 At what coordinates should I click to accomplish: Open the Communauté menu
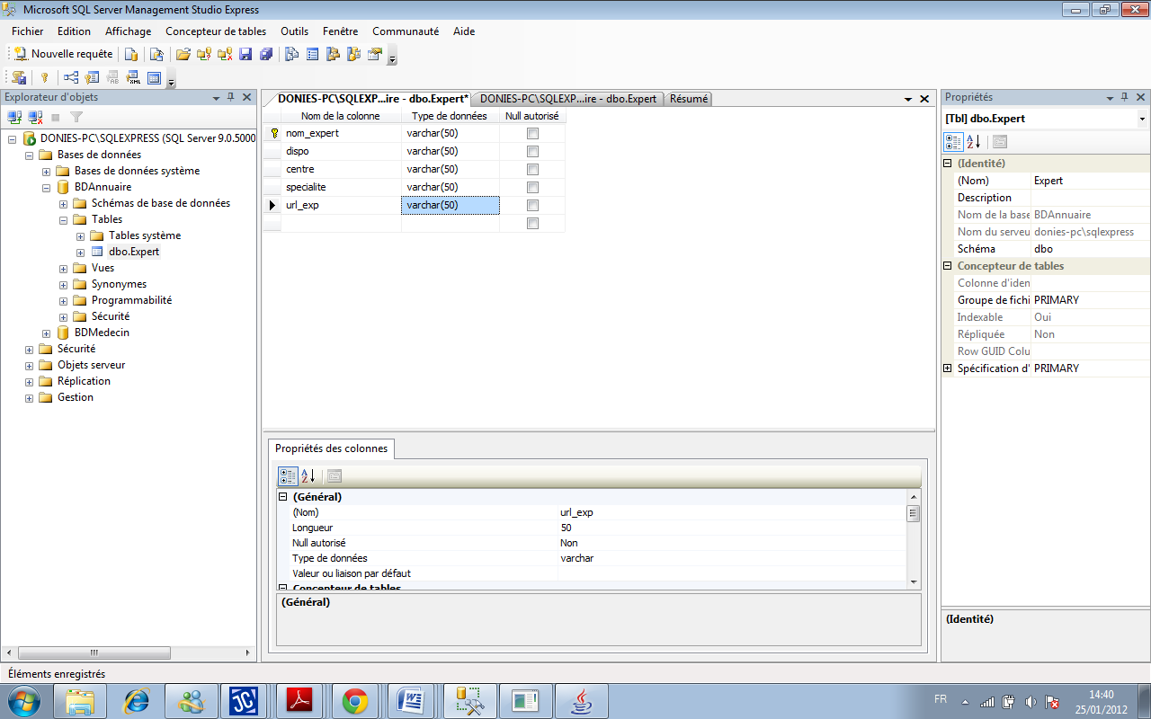(406, 31)
